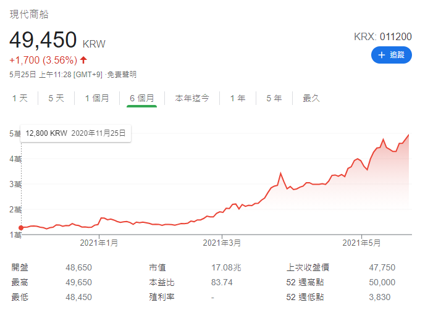Click the 開盤 value 48,650
441x326 pixels.
click(x=79, y=267)
